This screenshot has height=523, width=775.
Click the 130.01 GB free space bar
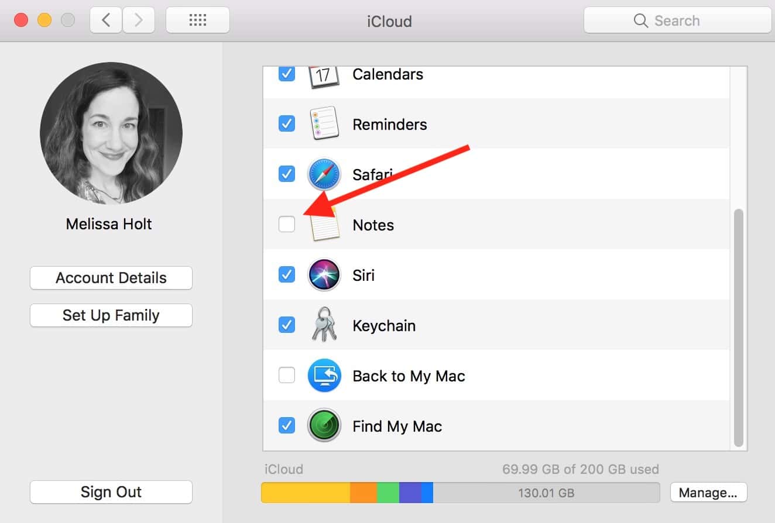[x=546, y=493]
